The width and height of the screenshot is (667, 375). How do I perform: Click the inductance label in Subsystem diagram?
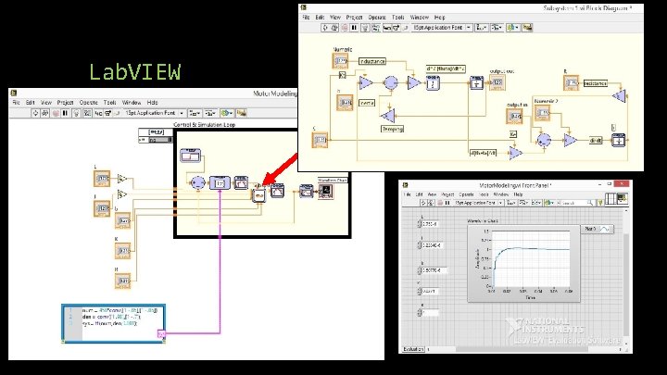coord(372,61)
